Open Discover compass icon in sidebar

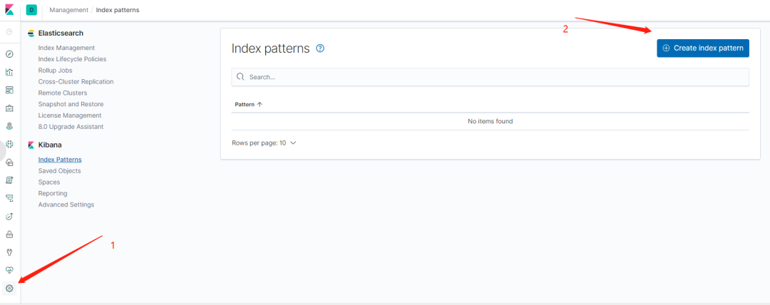[x=9, y=54]
